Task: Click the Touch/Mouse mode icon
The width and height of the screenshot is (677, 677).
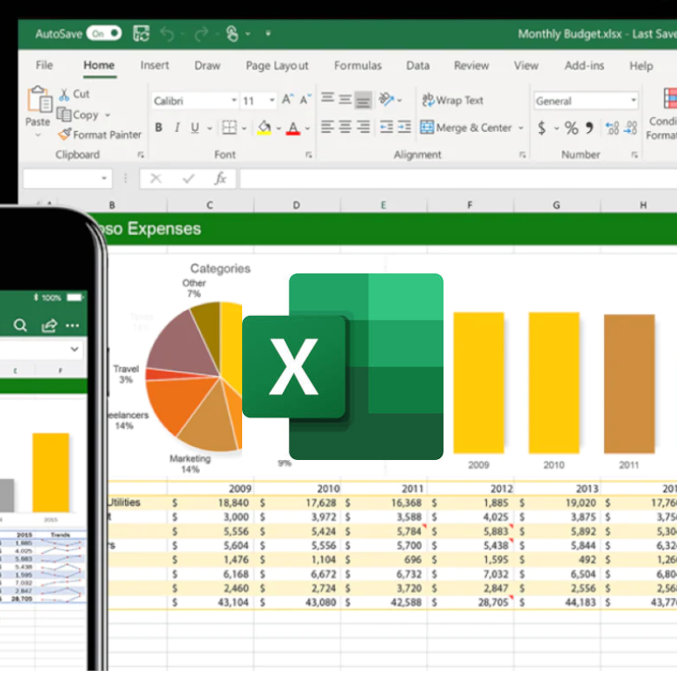Action: pyautogui.click(x=233, y=34)
